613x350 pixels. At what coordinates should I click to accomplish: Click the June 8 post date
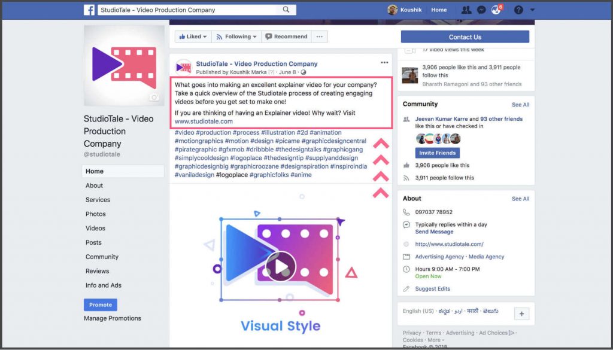(x=287, y=72)
